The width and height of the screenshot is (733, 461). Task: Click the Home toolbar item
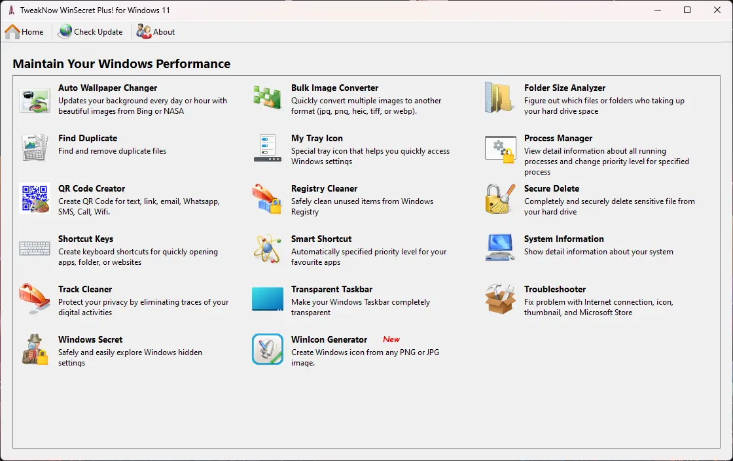pos(25,31)
